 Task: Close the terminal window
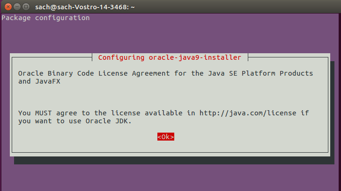[x=8, y=7]
